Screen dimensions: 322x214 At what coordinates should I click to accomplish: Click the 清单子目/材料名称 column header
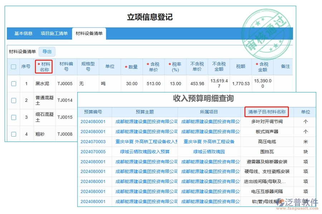point(266,112)
